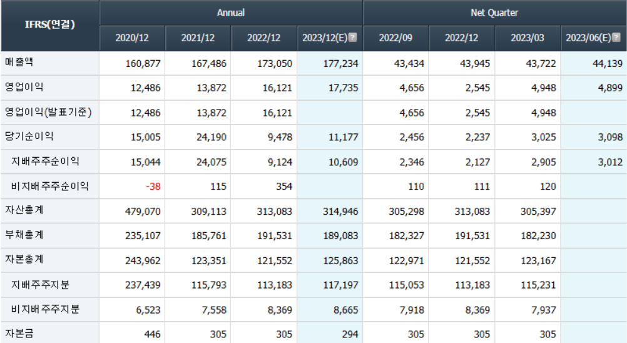Select the 자산총계 row label

[x=24, y=210]
